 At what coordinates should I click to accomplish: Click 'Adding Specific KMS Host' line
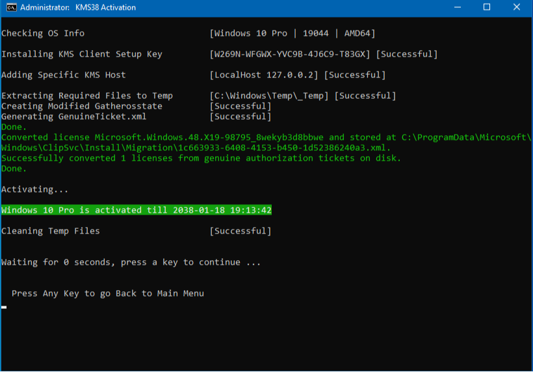(64, 75)
